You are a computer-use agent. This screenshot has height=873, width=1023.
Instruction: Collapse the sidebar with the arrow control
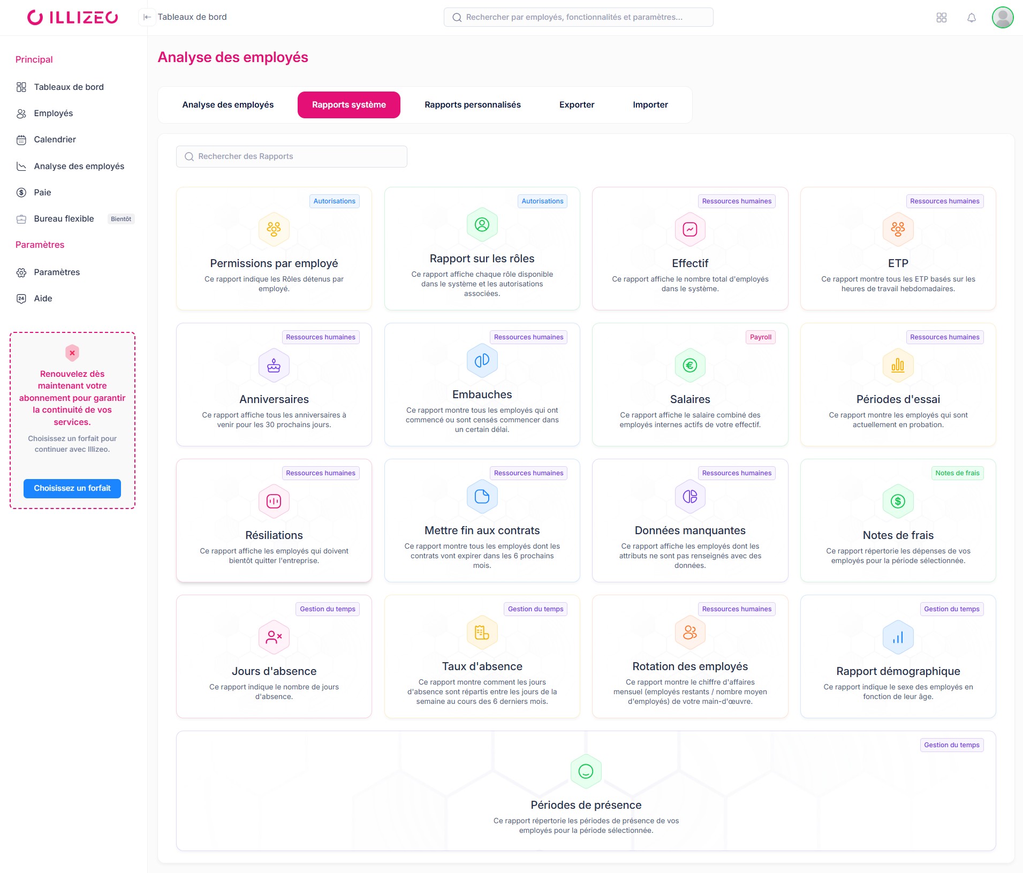point(147,17)
